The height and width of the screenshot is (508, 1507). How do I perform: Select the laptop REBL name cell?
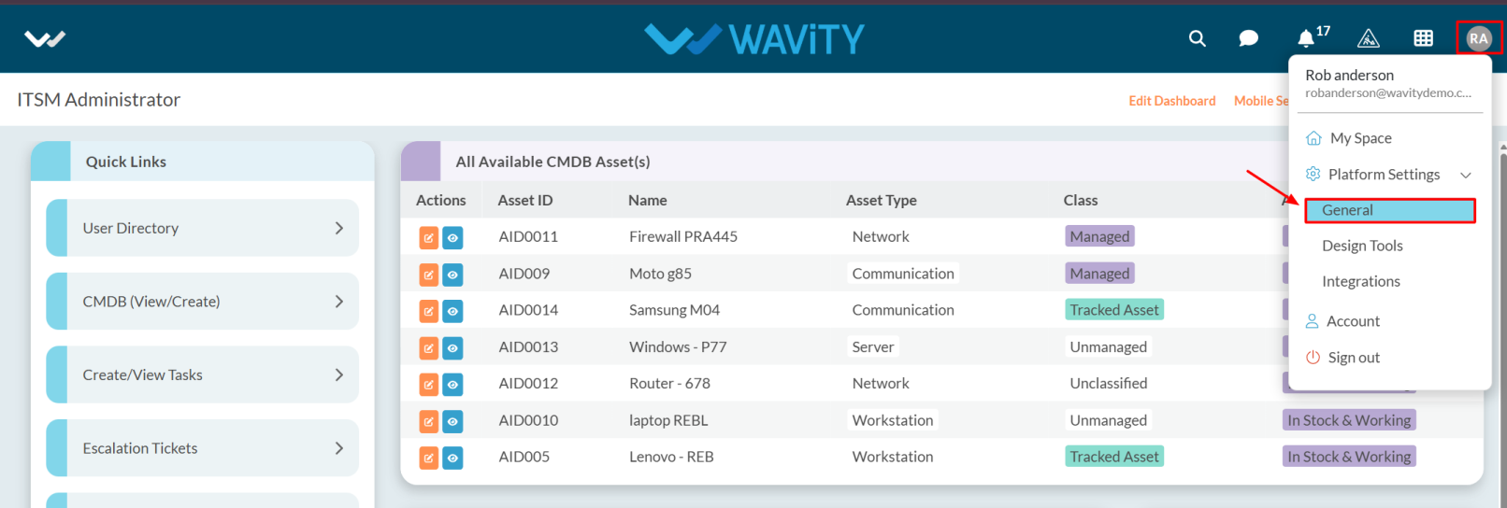(668, 420)
